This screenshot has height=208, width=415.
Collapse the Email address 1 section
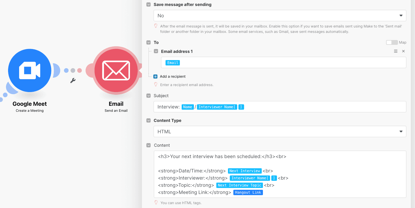pyautogui.click(x=156, y=51)
